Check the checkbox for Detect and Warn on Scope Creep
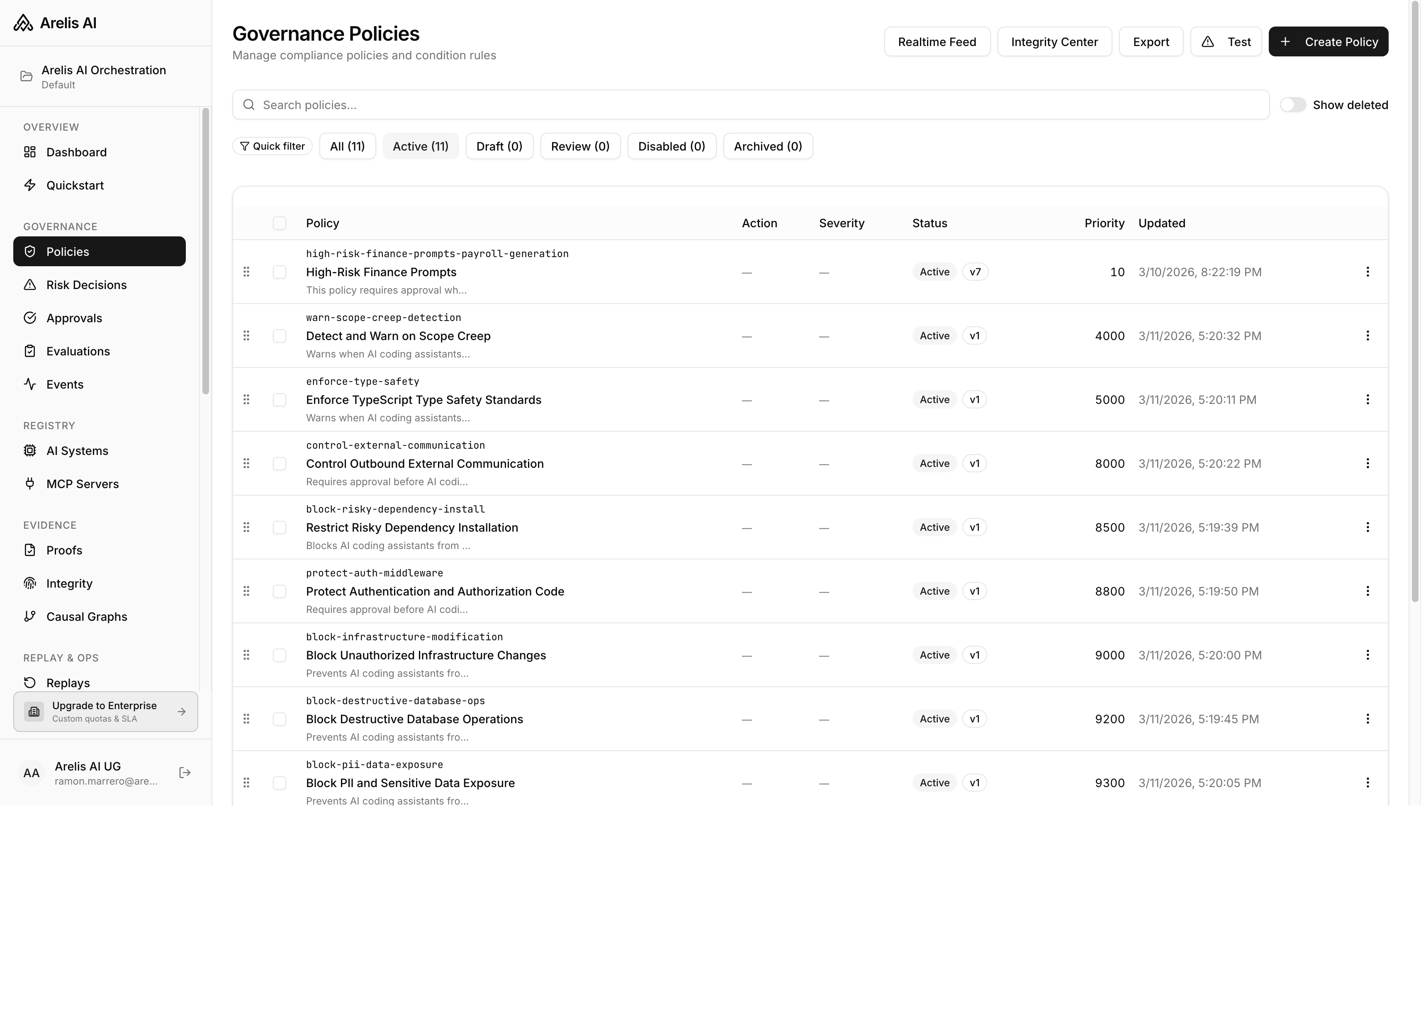 279,336
